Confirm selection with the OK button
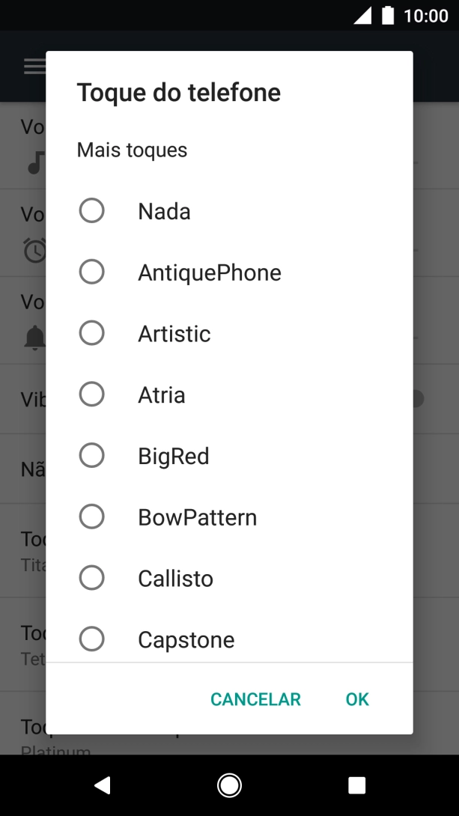The height and width of the screenshot is (816, 459). 356,698
